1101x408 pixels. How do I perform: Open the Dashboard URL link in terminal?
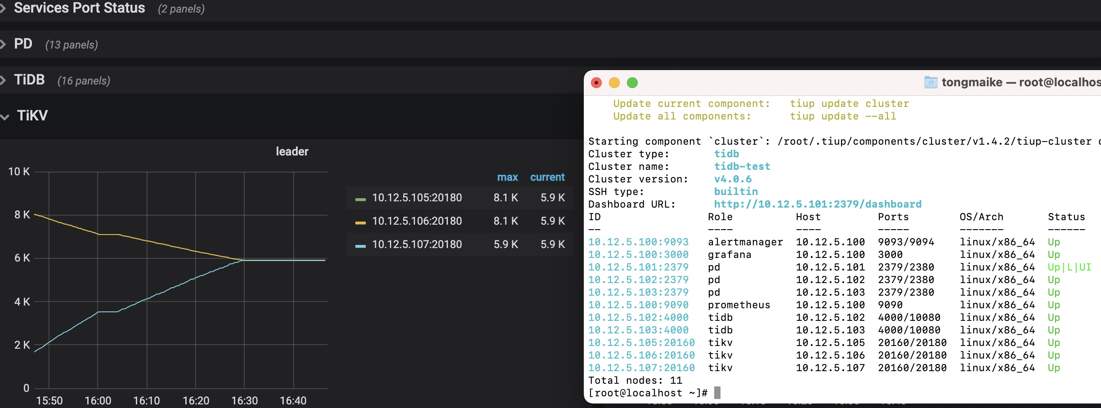click(x=818, y=204)
